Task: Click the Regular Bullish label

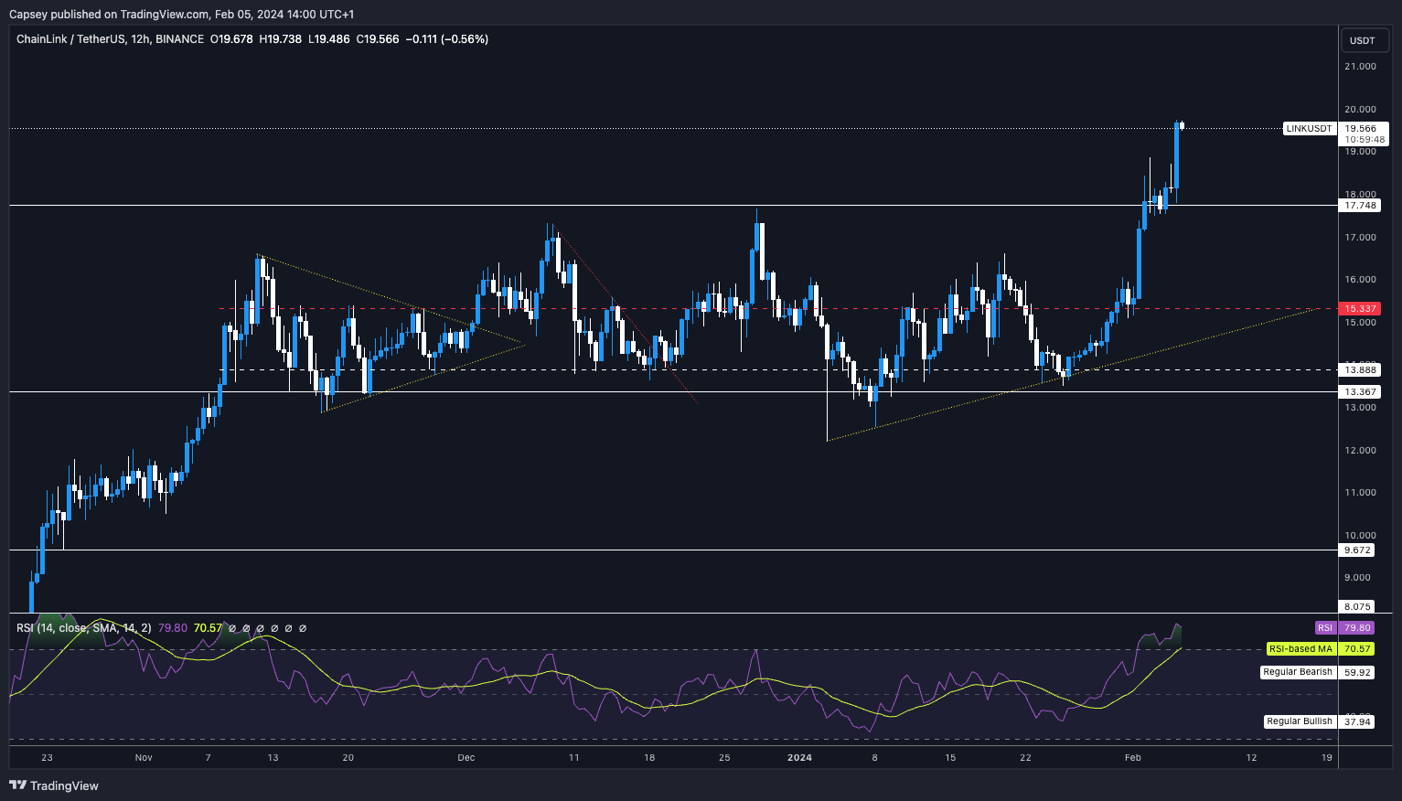Action: tap(1299, 721)
